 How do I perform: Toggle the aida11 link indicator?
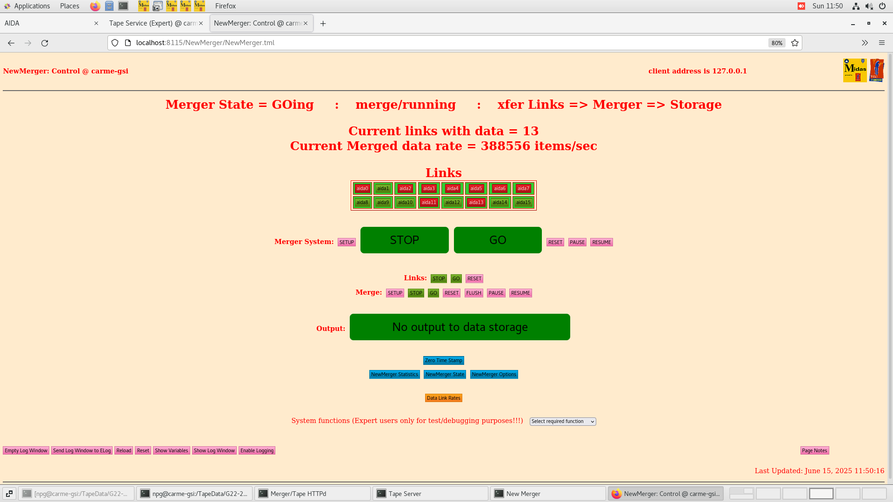pyautogui.click(x=429, y=202)
